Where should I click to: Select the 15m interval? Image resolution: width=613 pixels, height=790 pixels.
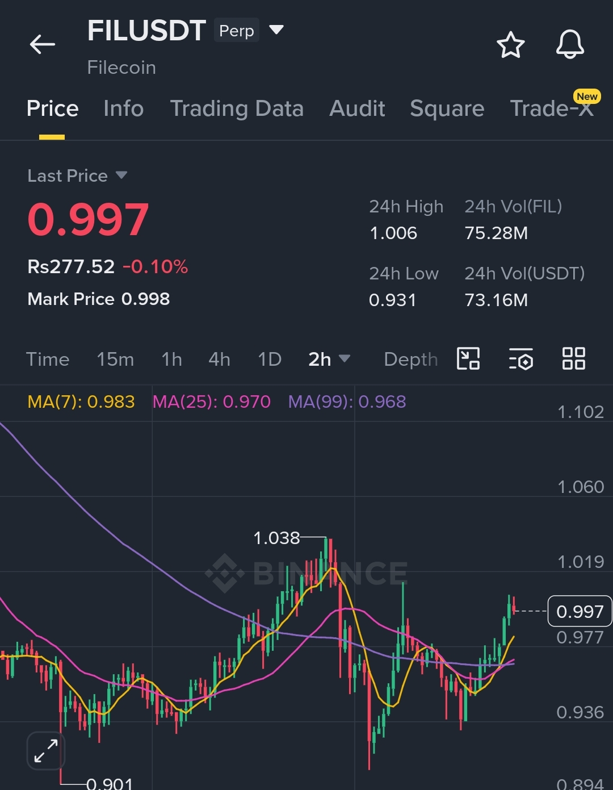(115, 360)
